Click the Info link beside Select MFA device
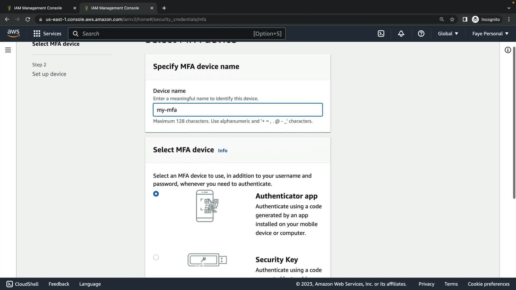 pos(223,151)
